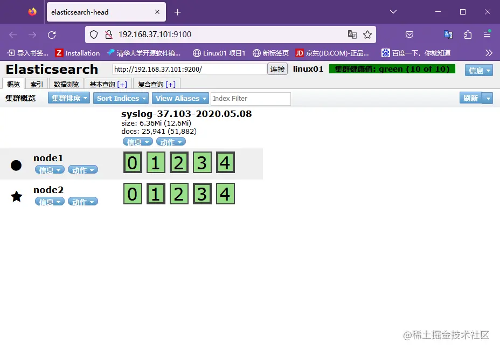This screenshot has height=351, width=500.
Task: Select shard 2 on node1
Action: [179, 162]
